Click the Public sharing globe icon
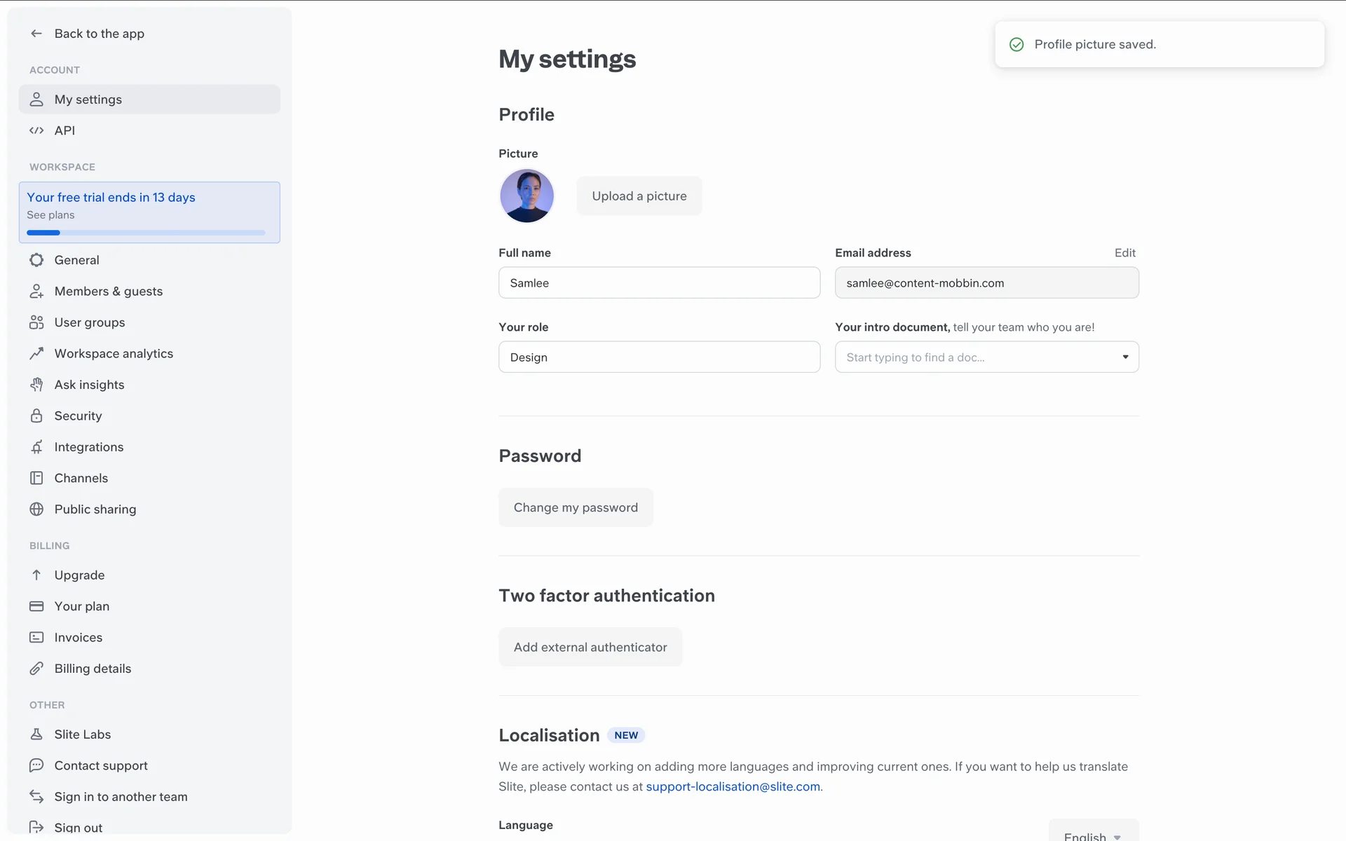Screen dimensions: 1346x841 (x=36, y=510)
